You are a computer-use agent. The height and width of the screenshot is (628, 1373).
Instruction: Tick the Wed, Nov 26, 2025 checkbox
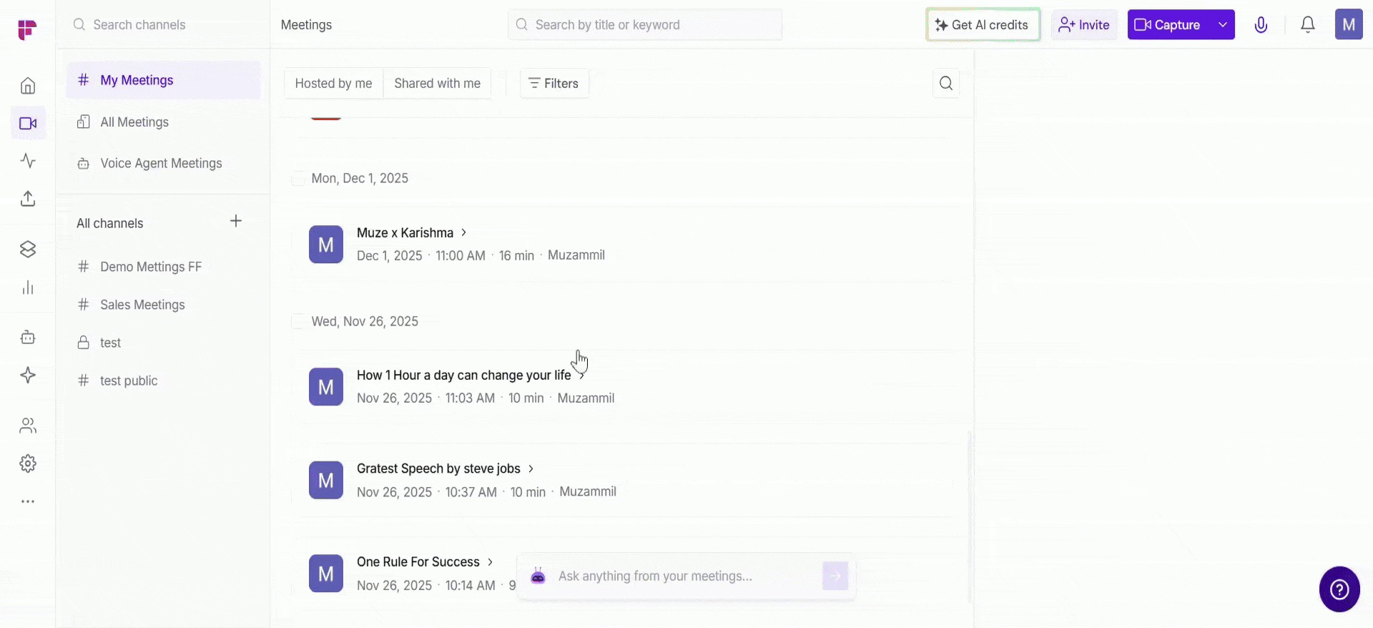297,322
